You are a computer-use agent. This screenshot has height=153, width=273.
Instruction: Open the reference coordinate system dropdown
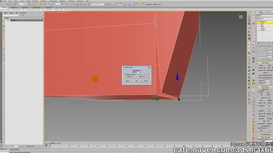coord(57,4)
